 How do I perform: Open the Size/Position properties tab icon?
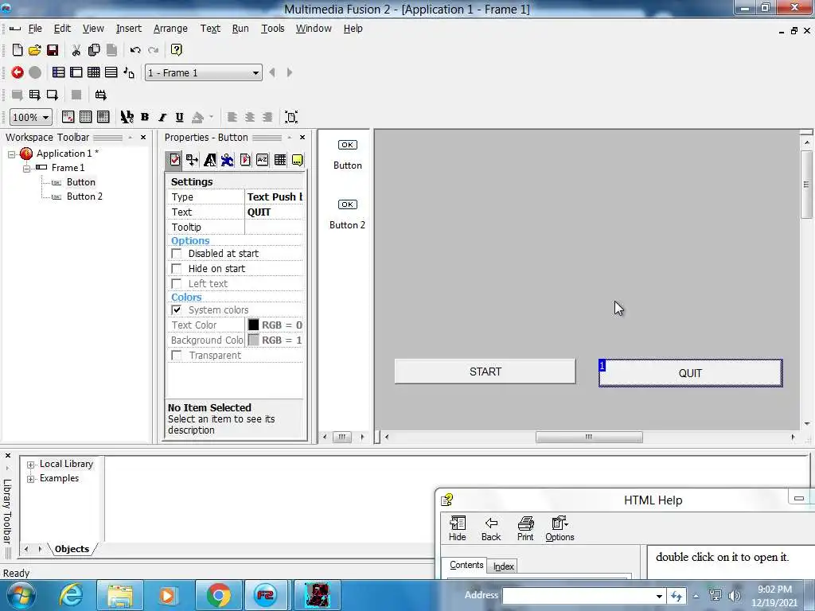point(193,160)
